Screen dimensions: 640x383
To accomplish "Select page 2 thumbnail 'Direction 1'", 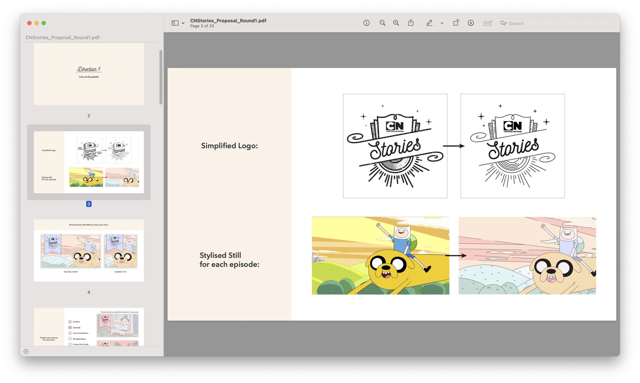I will (89, 74).
